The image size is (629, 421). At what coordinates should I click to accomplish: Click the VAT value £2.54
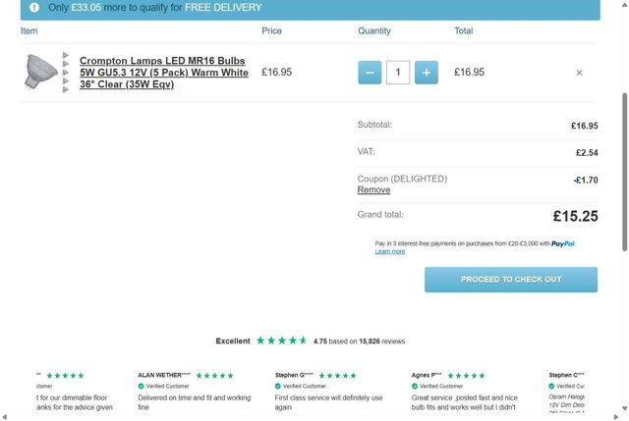587,153
